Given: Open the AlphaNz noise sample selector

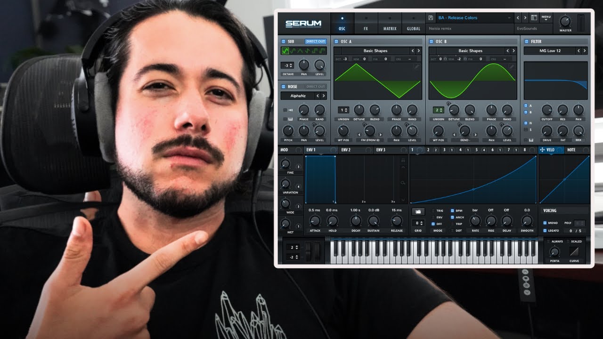Looking at the screenshot, I should point(298,96).
